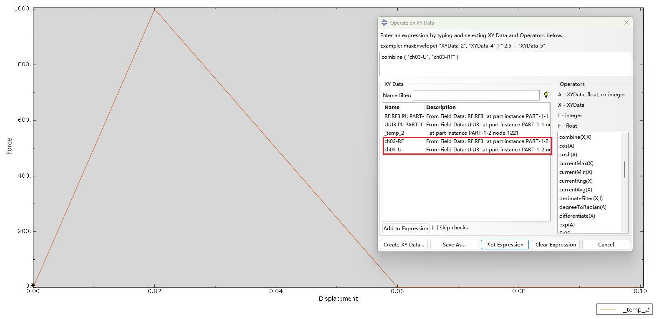
Task: Click the Displacement axis title
Action: [338, 299]
